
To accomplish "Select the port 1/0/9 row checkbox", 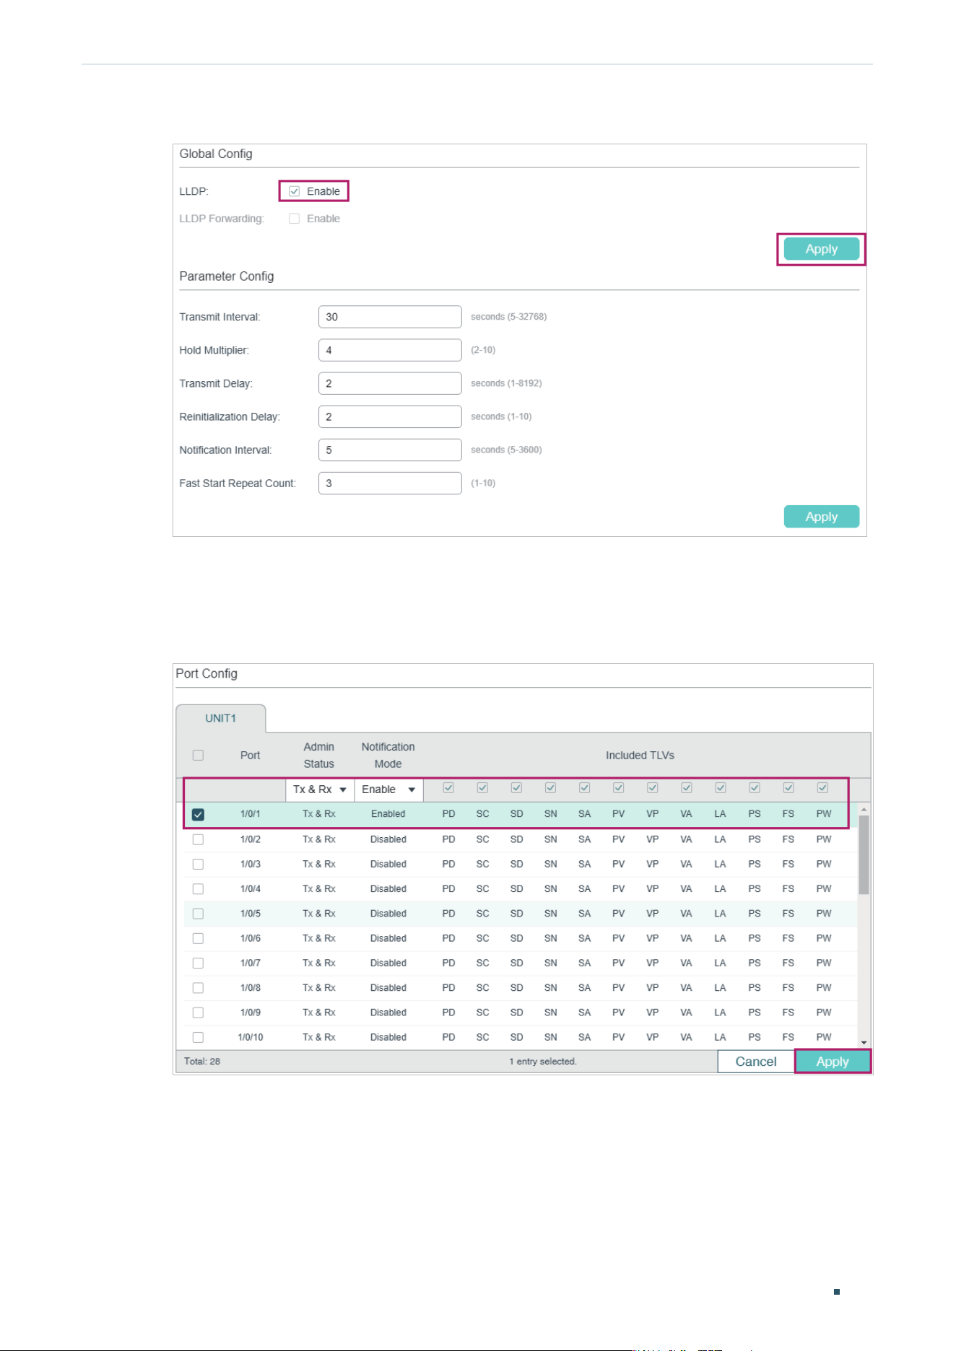I will coord(198,1013).
